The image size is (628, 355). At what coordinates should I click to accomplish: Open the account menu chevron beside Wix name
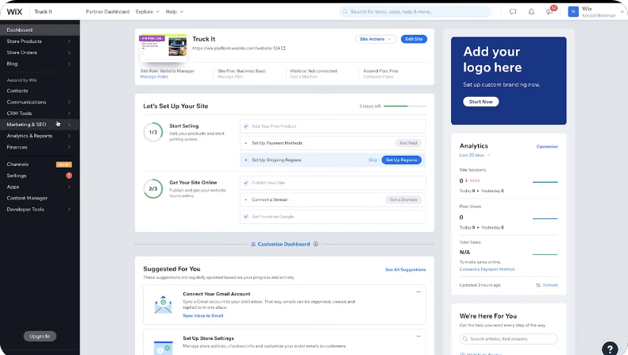coord(622,12)
